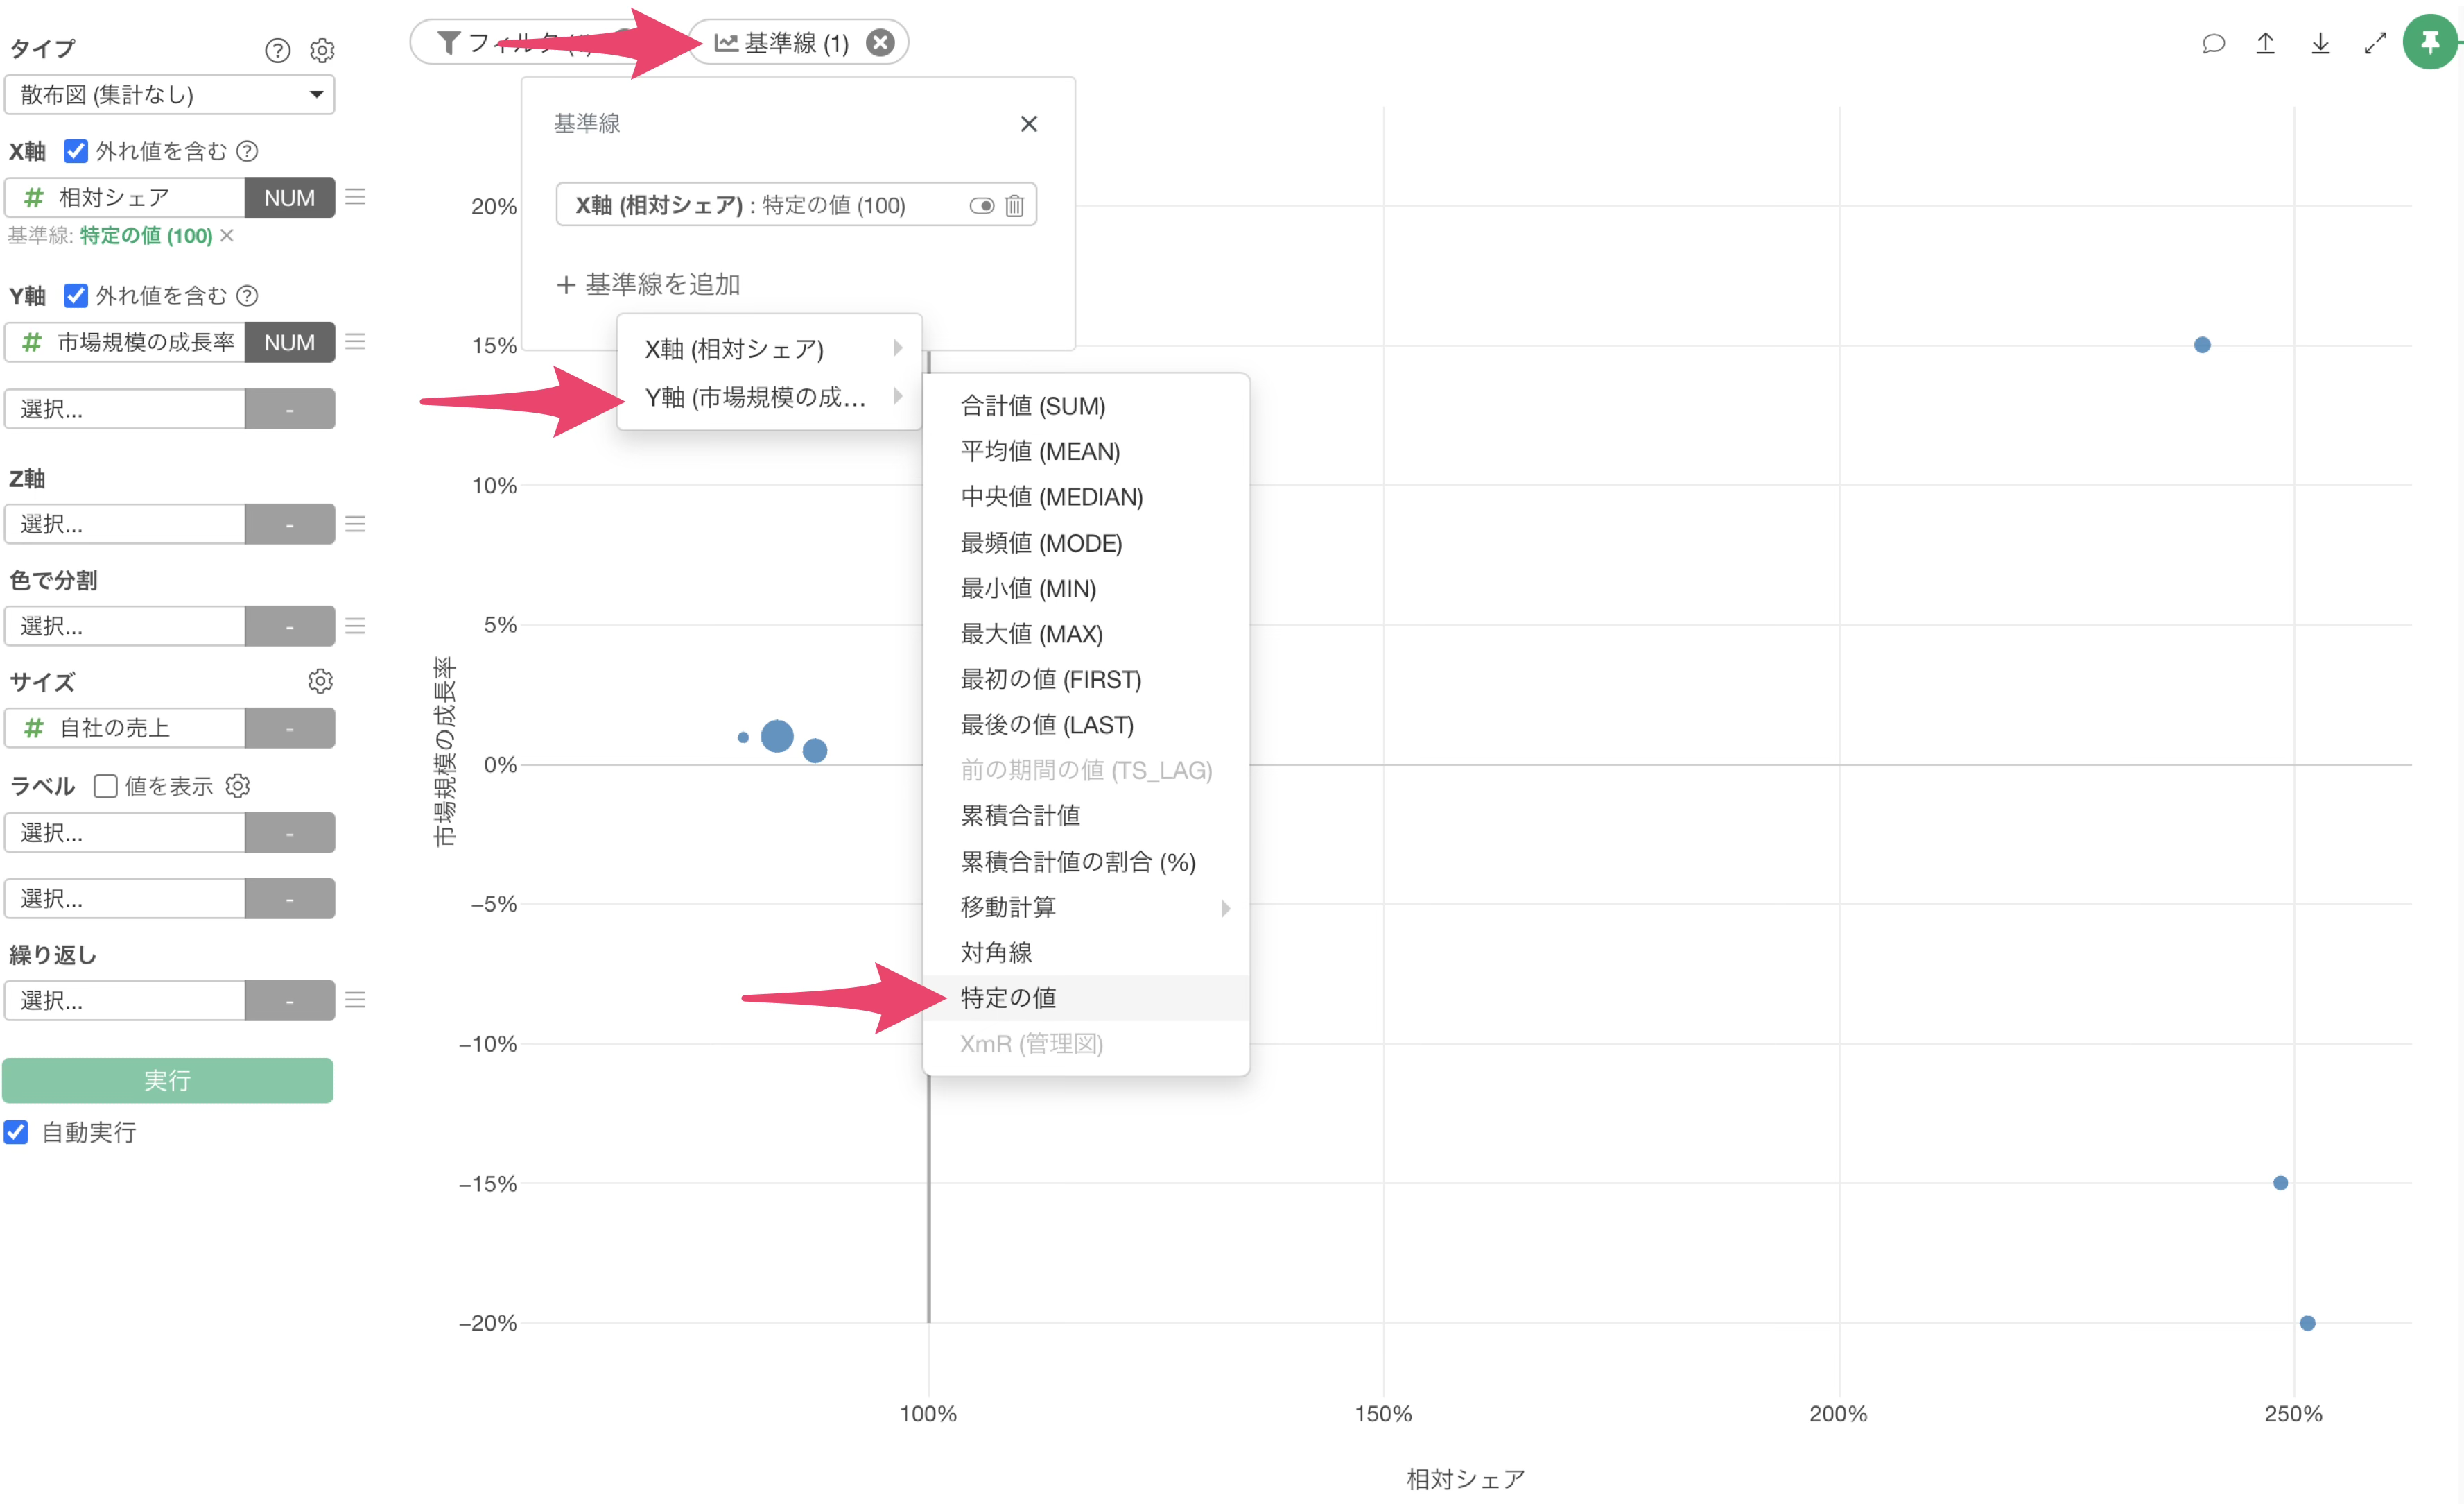Screen dimensions: 2464x1504
Task: Open the 散布図 (集計なし) type dropdown
Action: coord(169,95)
